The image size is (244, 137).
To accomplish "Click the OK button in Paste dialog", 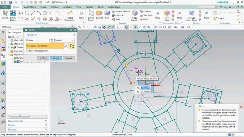I will 43,58.
